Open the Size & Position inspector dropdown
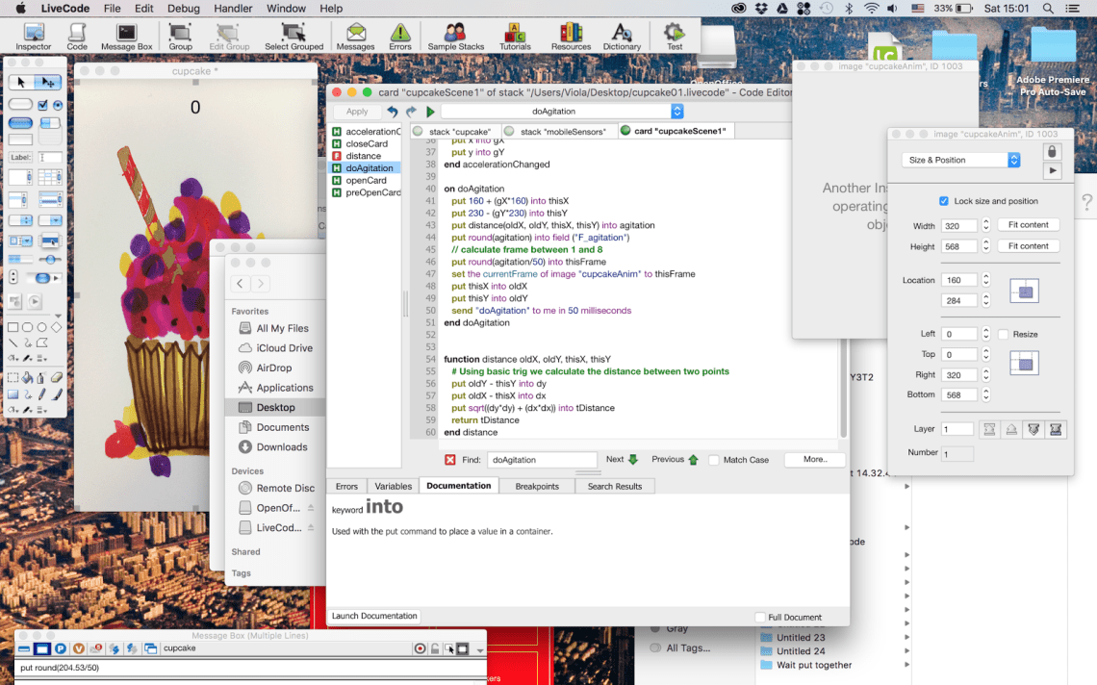1097x685 pixels. (x=960, y=160)
